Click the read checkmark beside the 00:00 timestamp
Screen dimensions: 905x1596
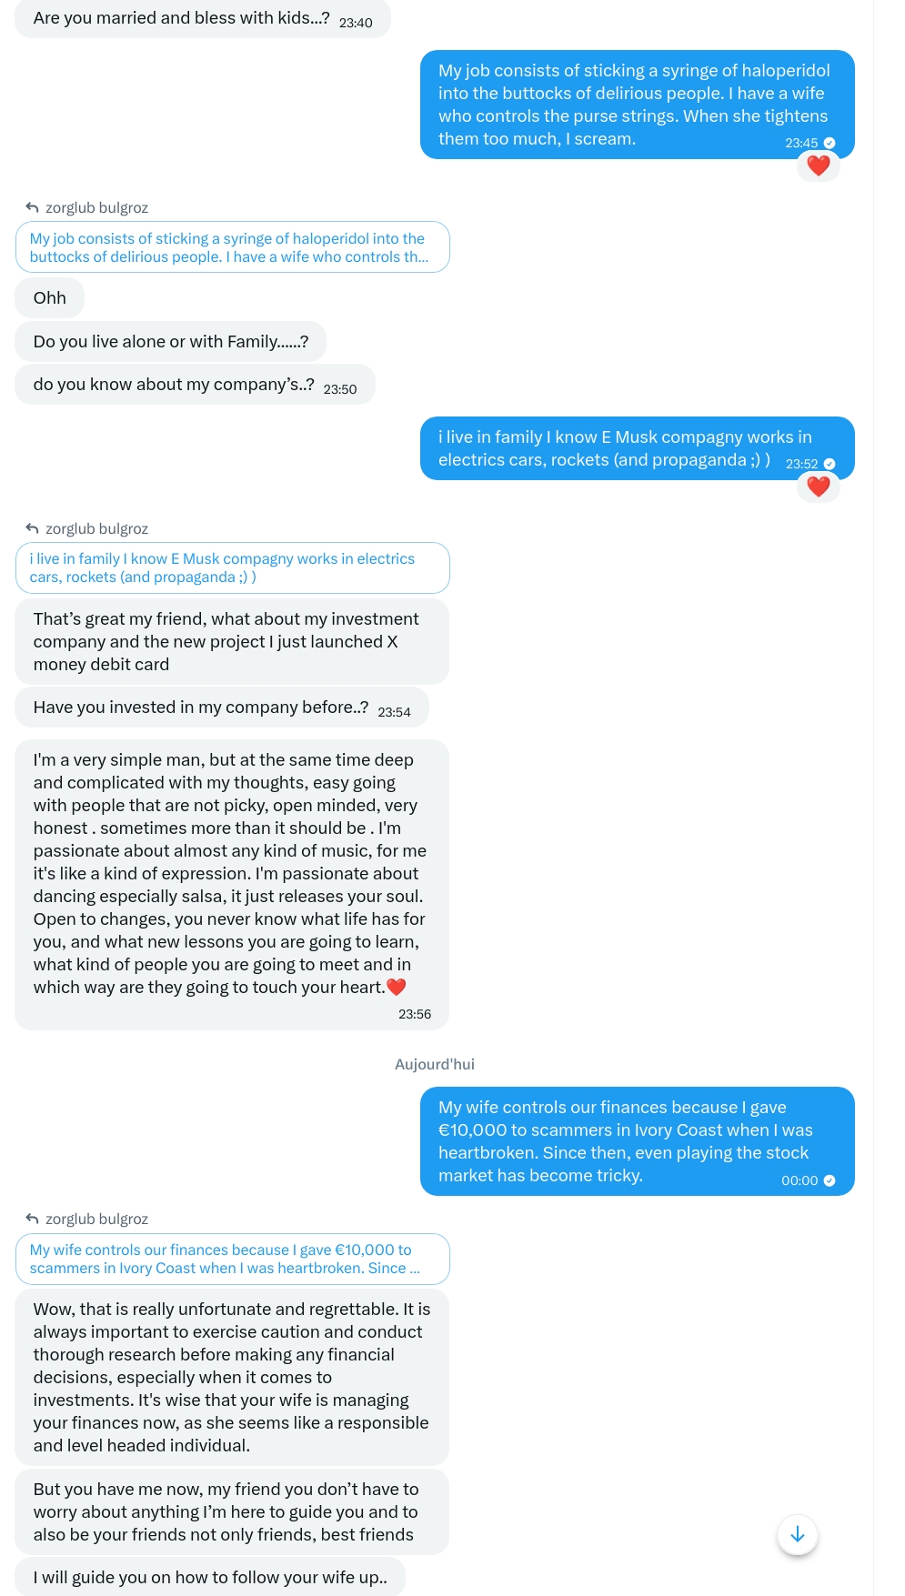pos(830,1180)
